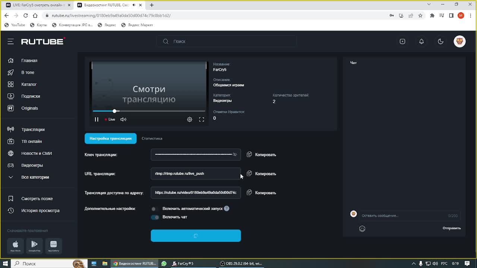
Task: Click the Google Play download badge
Action: pyautogui.click(x=34, y=245)
